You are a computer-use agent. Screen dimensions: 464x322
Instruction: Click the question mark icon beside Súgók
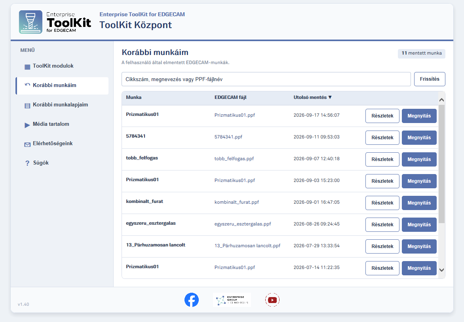point(27,163)
